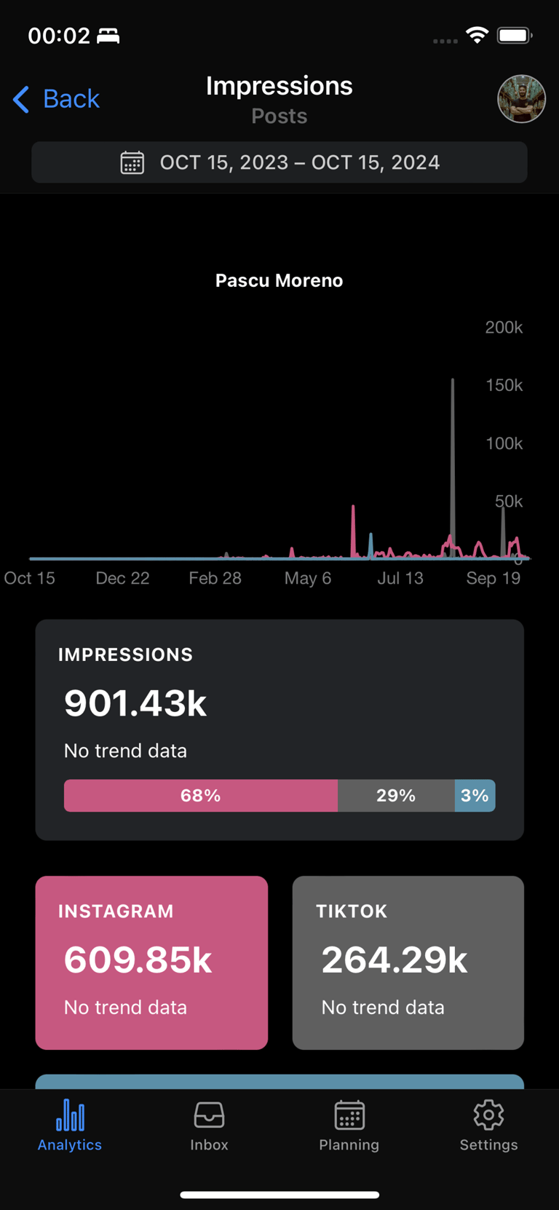This screenshot has height=1210, width=559.
Task: Tap the Wi-Fi status icon
Action: [x=477, y=35]
